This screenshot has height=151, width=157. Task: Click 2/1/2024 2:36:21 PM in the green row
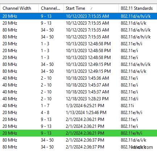85,133
